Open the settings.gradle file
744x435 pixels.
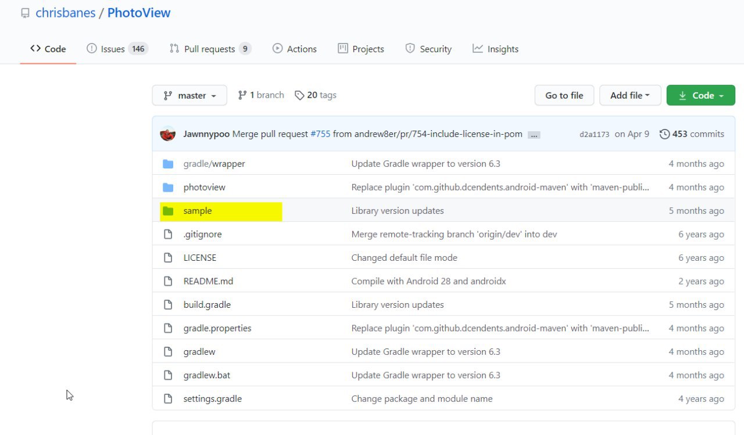212,398
